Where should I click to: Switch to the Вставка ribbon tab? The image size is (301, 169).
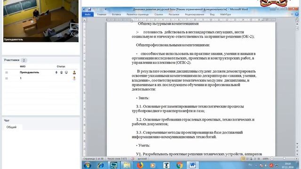[116, 15]
